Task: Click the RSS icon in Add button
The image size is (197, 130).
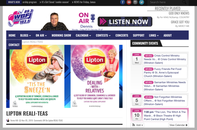Action: tap(133, 125)
